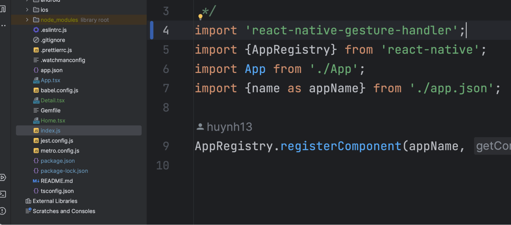The width and height of the screenshot is (511, 225).
Task: Click the huynh13 author inlay hint
Action: pyautogui.click(x=224, y=127)
